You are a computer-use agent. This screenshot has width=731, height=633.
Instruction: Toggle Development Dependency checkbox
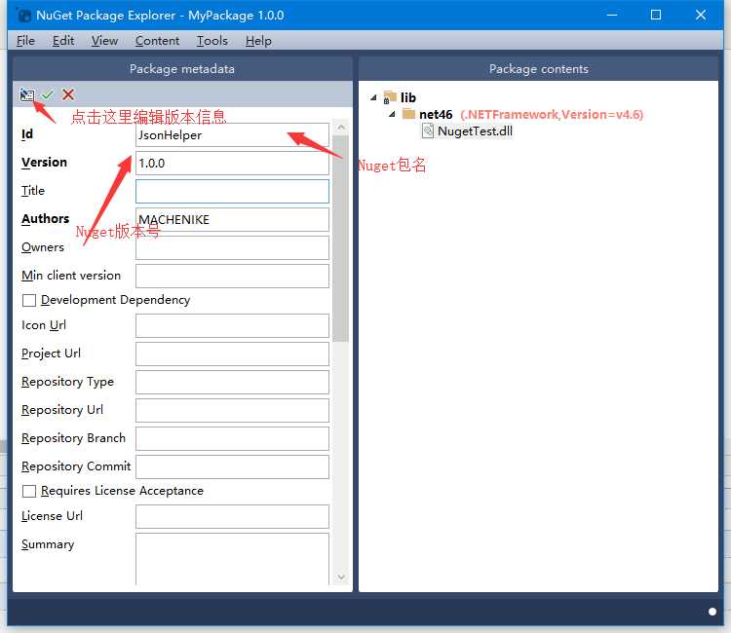click(x=29, y=300)
